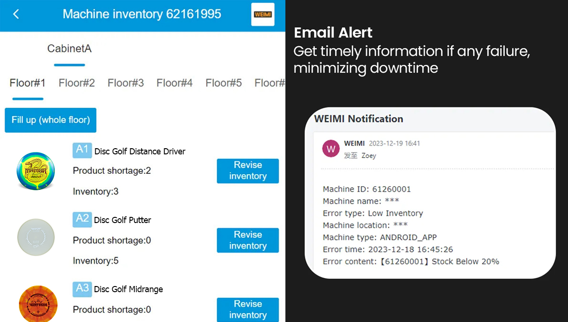Revise inventory for Disc Golf Distance Driver

coord(248,170)
